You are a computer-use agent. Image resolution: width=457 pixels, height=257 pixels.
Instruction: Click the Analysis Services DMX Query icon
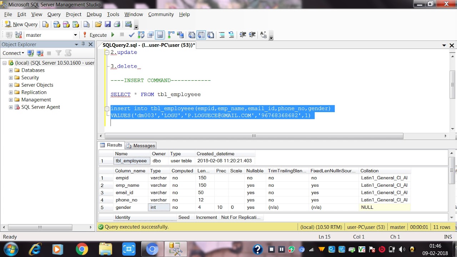[x=66, y=24]
